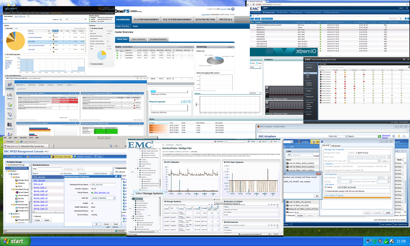410x246 pixels.
Task: Open the Last Hour dropdown in the History panel
Action: click(255, 93)
